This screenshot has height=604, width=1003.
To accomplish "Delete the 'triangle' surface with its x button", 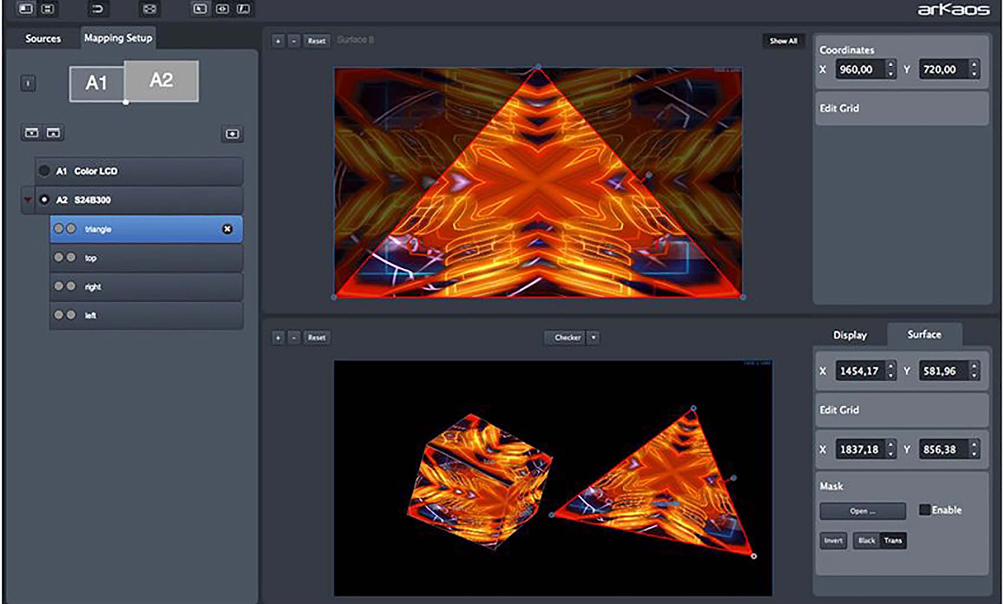I will click(x=227, y=229).
